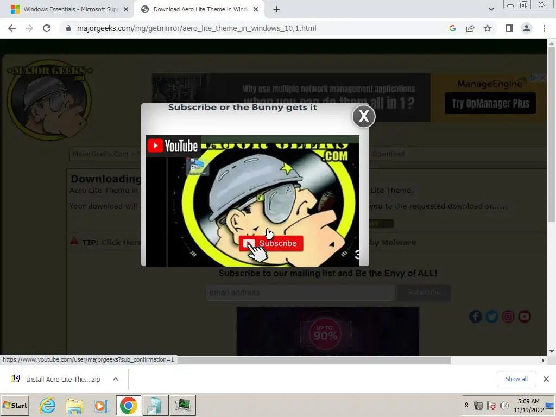
Task: Click Show all downloads
Action: (516, 379)
